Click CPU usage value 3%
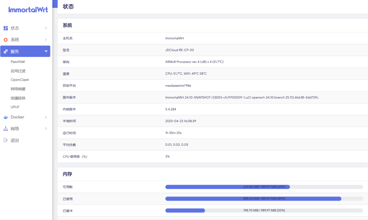 coord(168,156)
